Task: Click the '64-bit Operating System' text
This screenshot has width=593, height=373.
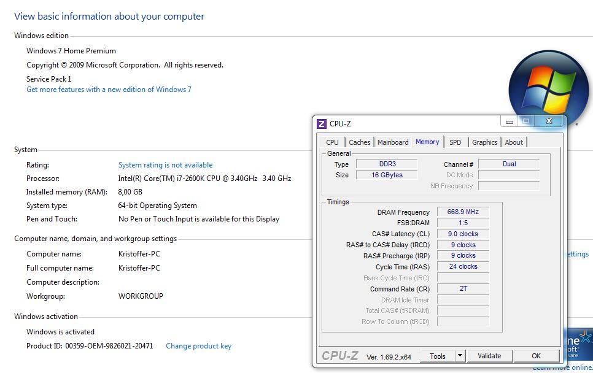Action: pyautogui.click(x=157, y=206)
